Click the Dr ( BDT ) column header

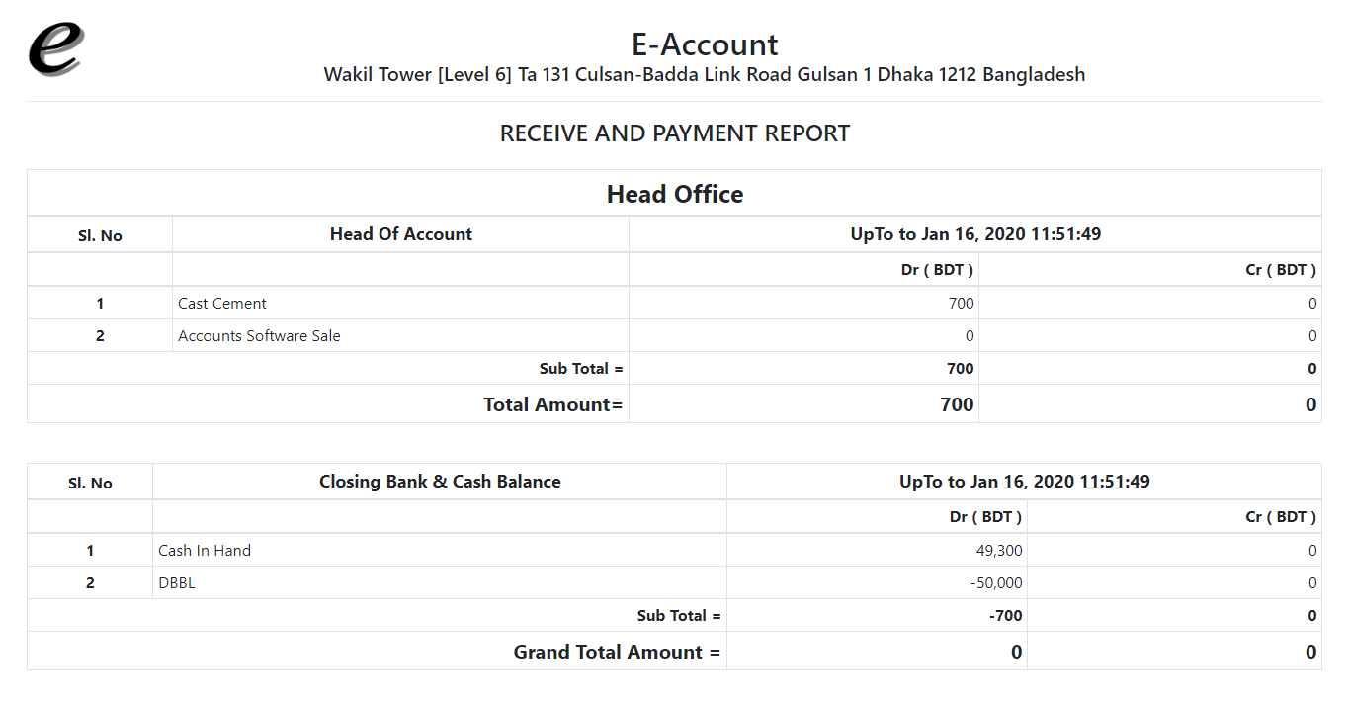(x=938, y=269)
